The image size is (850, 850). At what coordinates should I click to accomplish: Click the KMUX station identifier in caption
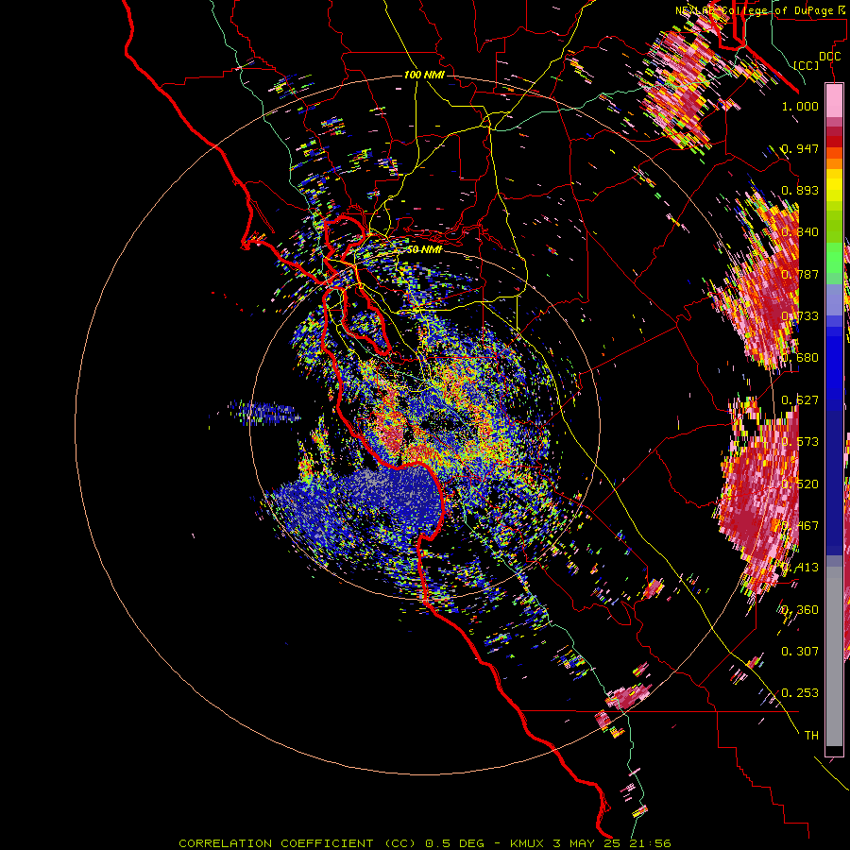click(x=529, y=843)
